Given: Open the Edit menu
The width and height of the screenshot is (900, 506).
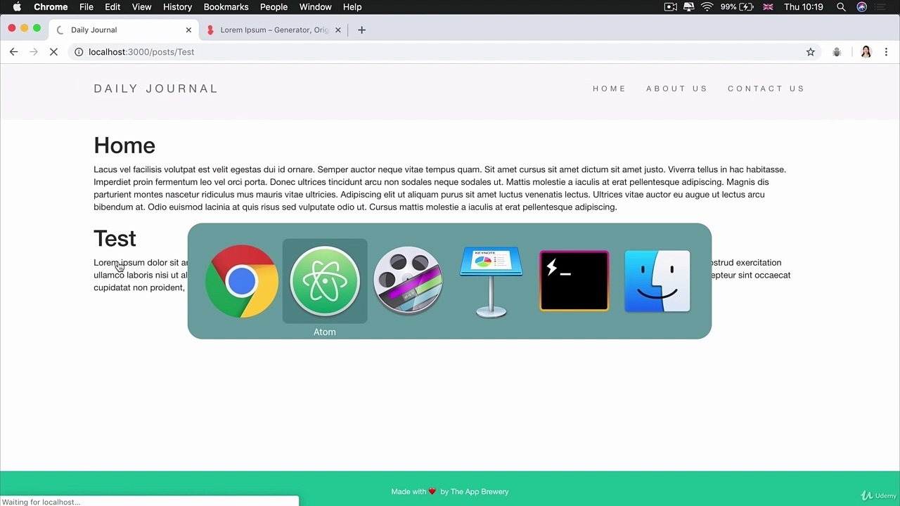Looking at the screenshot, I should tap(112, 7).
